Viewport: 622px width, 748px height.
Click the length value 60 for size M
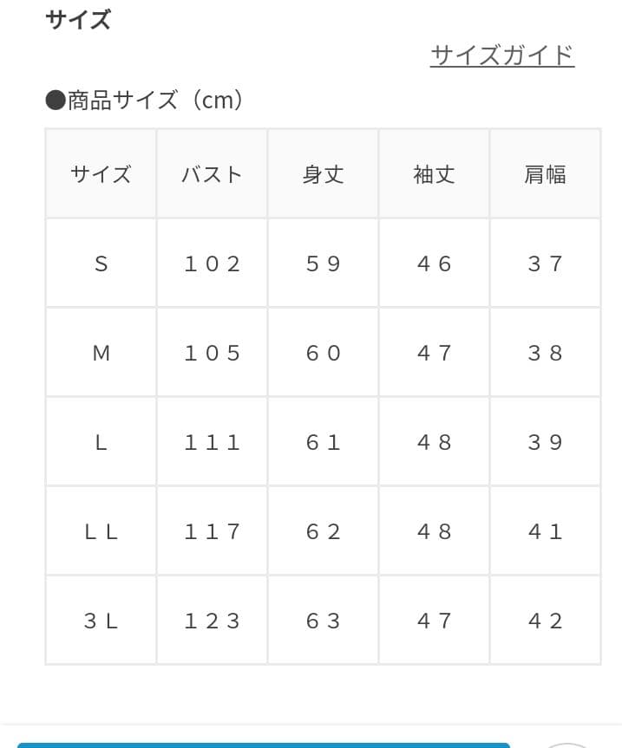click(x=323, y=353)
